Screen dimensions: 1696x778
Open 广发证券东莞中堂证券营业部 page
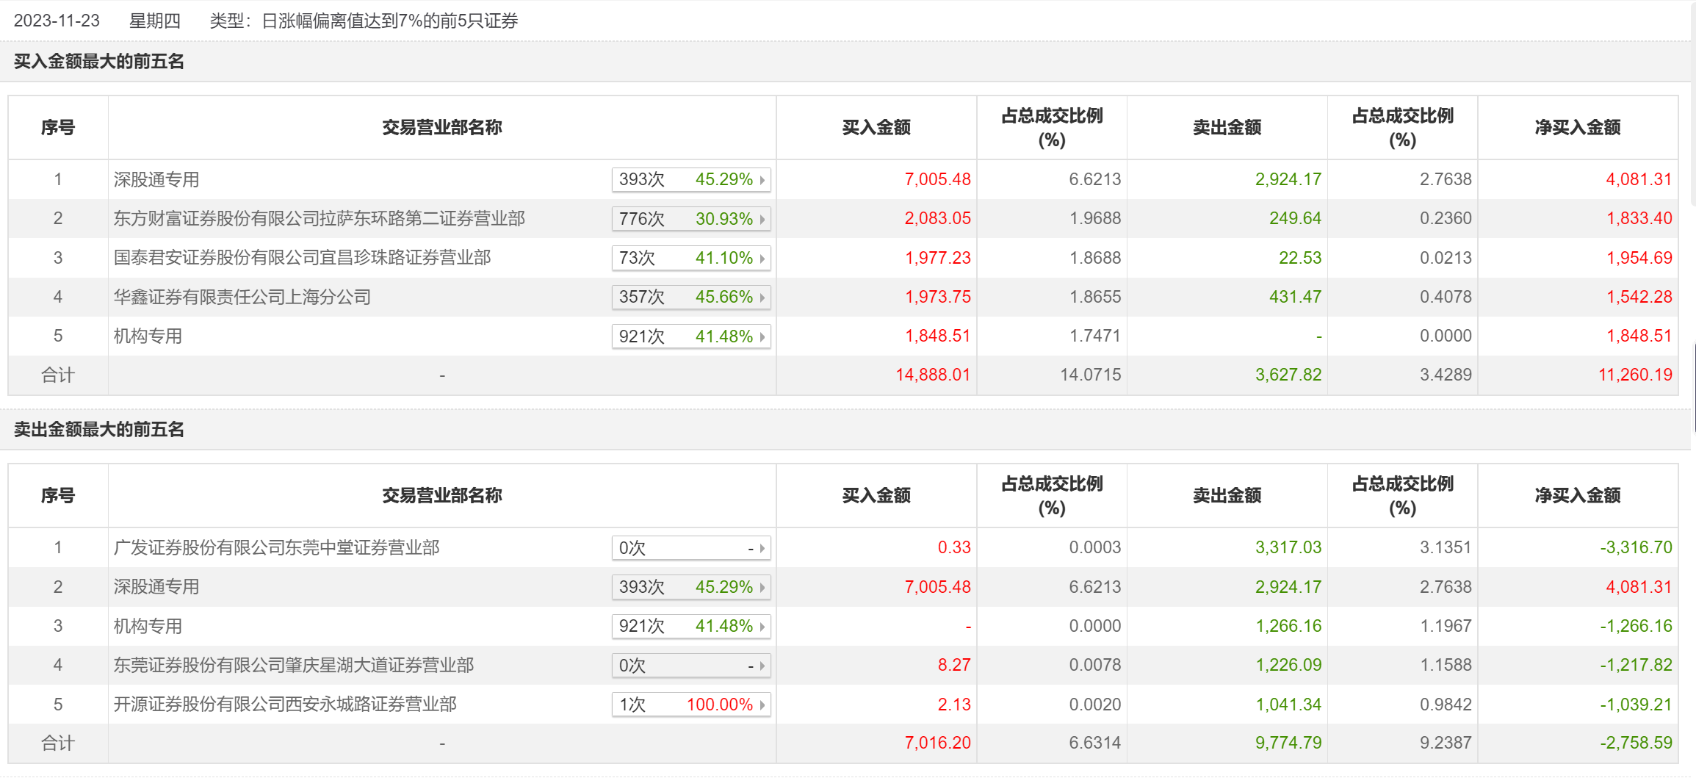coord(276,548)
